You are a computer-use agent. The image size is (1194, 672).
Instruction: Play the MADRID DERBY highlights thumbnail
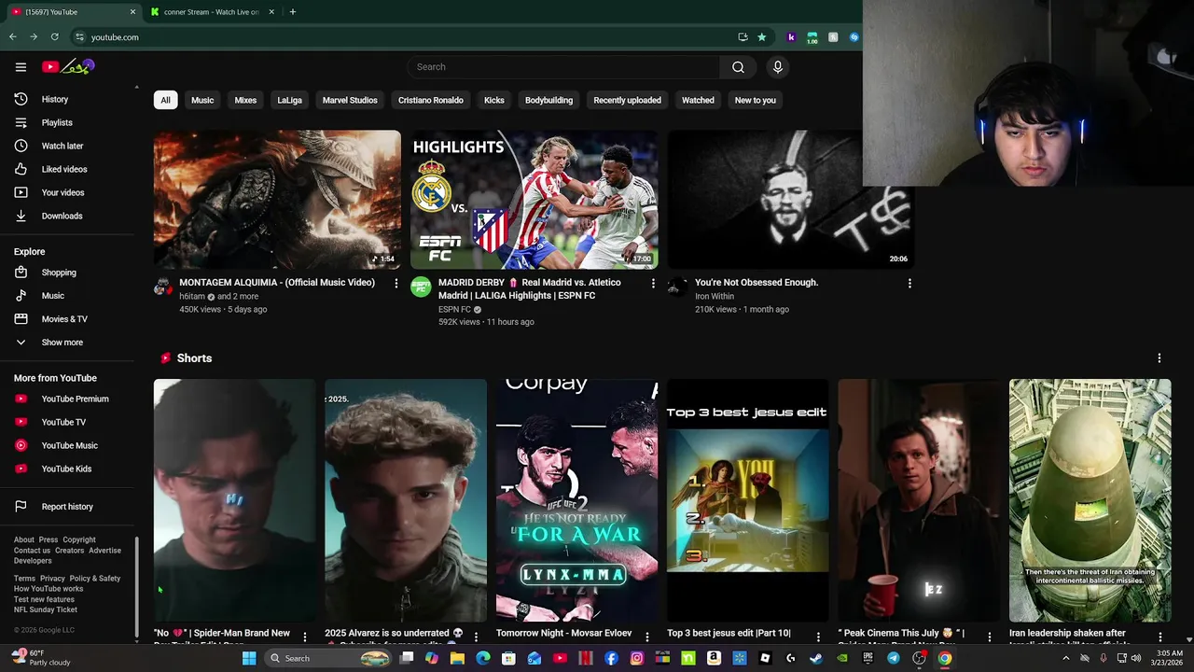pyautogui.click(x=534, y=200)
